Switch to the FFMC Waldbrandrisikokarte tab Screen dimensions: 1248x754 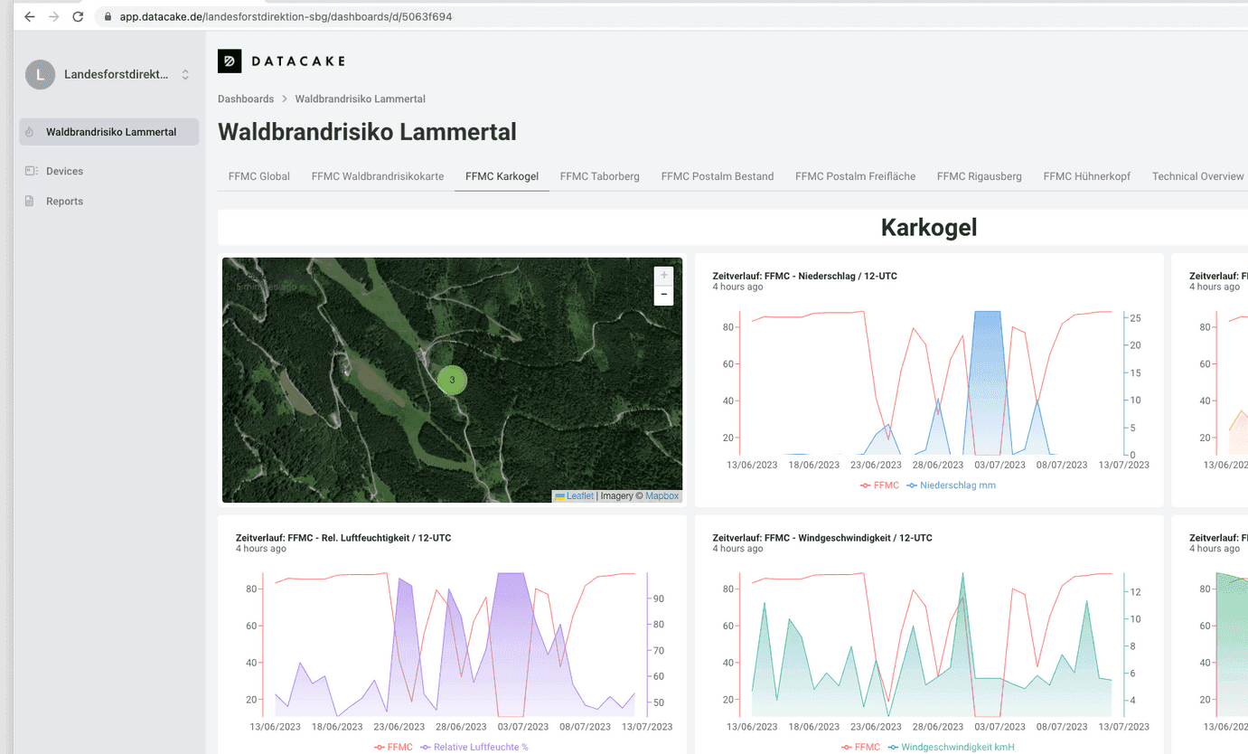(x=378, y=176)
